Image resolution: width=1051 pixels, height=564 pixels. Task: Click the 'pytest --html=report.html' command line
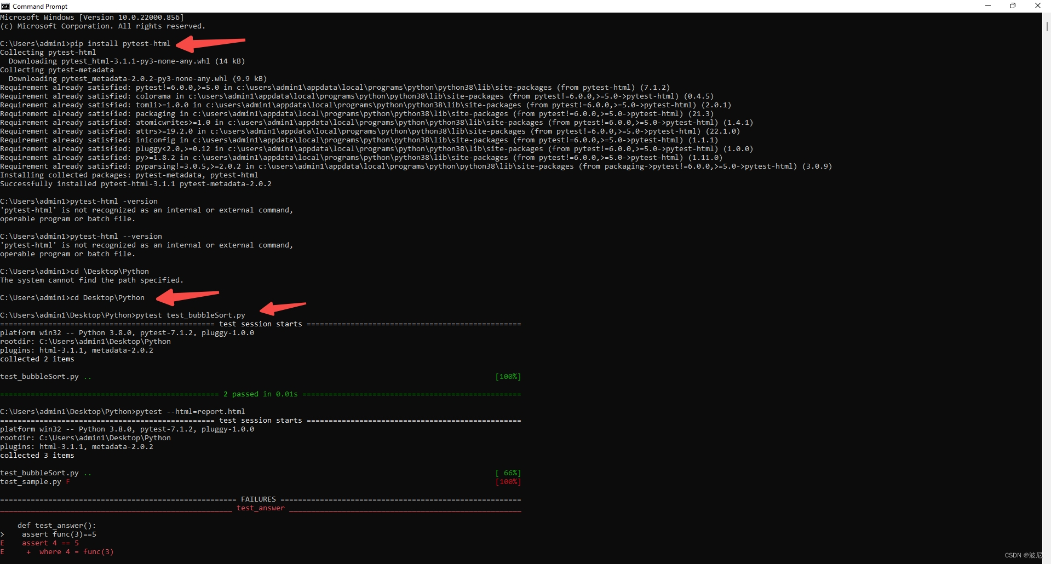point(123,412)
